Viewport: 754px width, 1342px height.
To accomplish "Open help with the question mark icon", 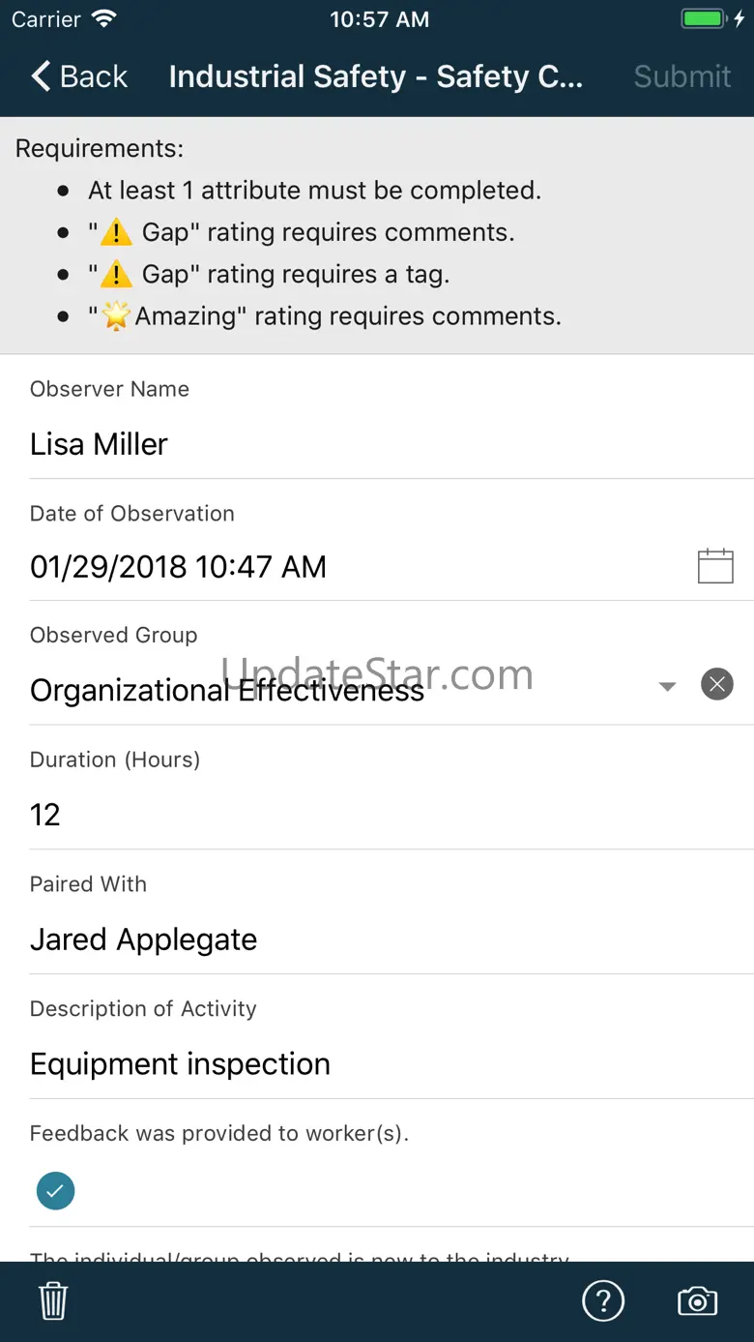I will [x=603, y=1301].
